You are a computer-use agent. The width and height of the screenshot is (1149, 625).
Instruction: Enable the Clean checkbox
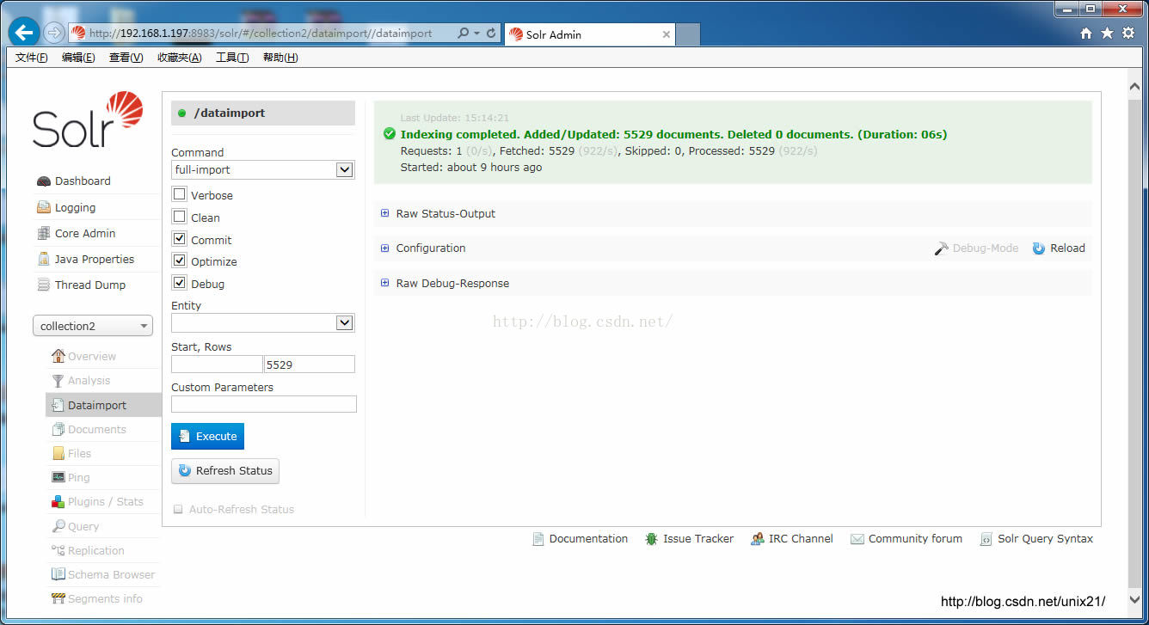point(179,217)
